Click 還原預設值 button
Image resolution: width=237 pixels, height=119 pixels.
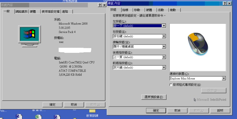[x=154, y=97]
